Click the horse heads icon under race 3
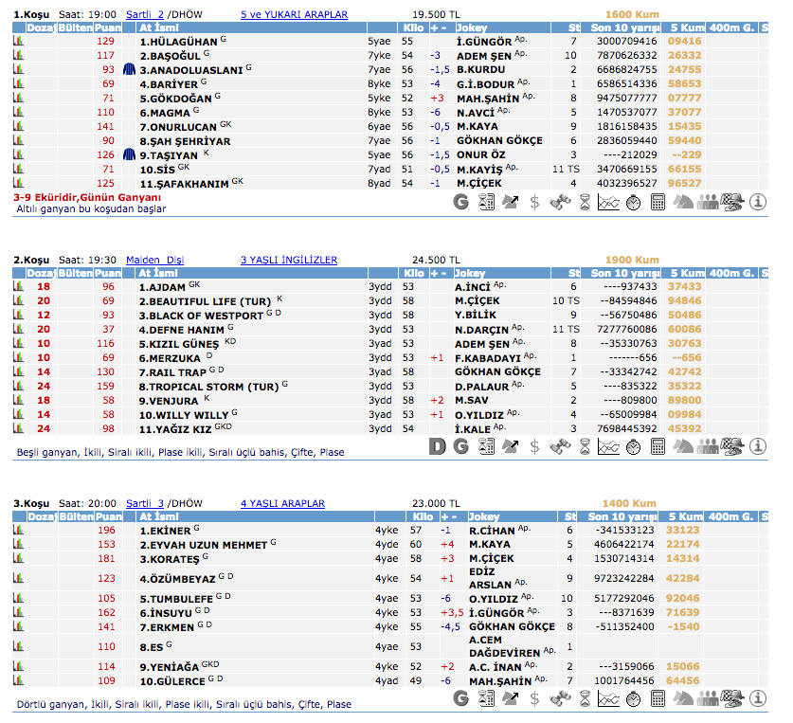Screen dimensions: 793x723 tap(683, 698)
